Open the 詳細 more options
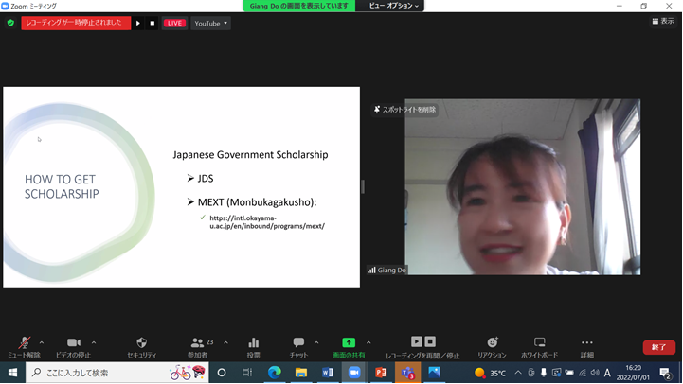Image resolution: width=683 pixels, height=384 pixels. pyautogui.click(x=586, y=347)
